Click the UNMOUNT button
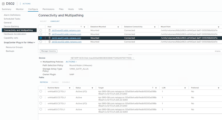222x120 pixels. coord(55,21)
